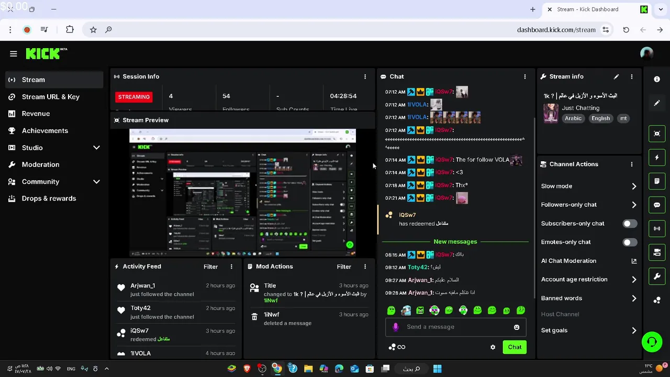This screenshot has height=377, width=670.
Task: Click the dashboard.kick.com/stream address bar
Action: [x=556, y=30]
